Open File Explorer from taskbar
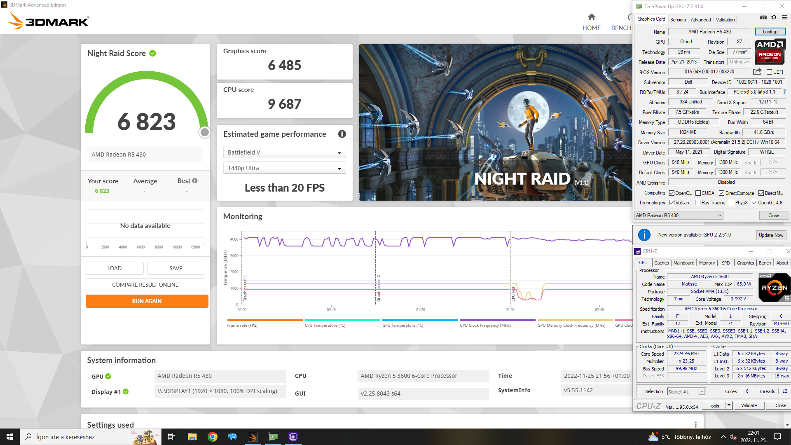Screen dimensions: 791x445 click(x=192, y=437)
